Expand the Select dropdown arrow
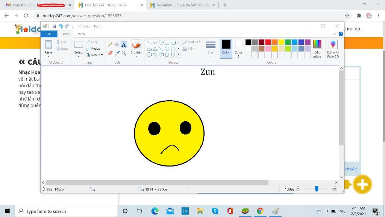 pos(79,56)
